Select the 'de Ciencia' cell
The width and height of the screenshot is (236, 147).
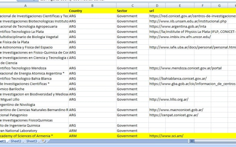[x=34, y=63]
